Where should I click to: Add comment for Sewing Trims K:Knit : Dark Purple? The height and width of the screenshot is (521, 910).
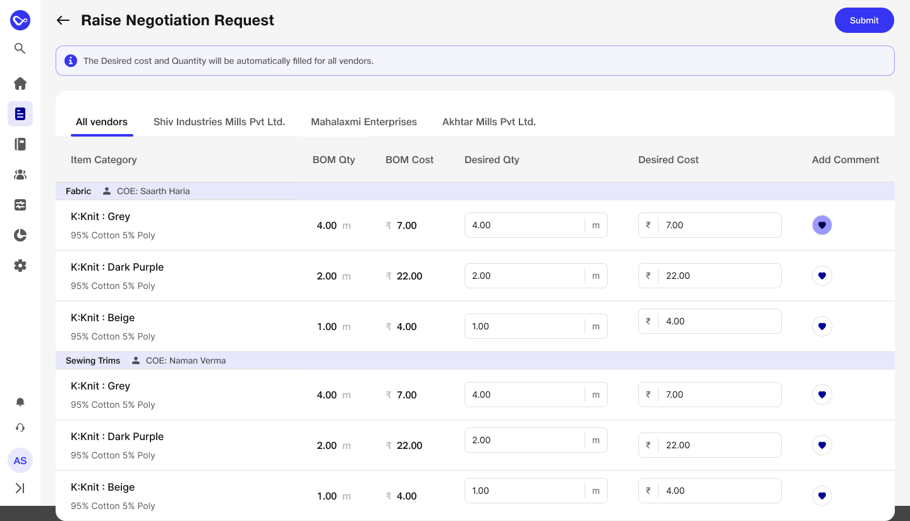(x=822, y=445)
